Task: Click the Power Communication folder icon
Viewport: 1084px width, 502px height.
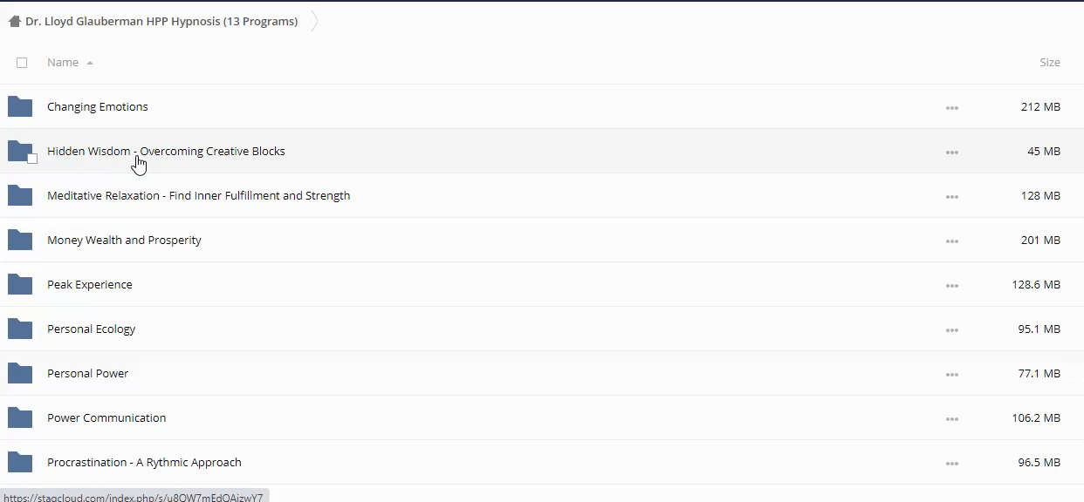Action: pos(20,418)
